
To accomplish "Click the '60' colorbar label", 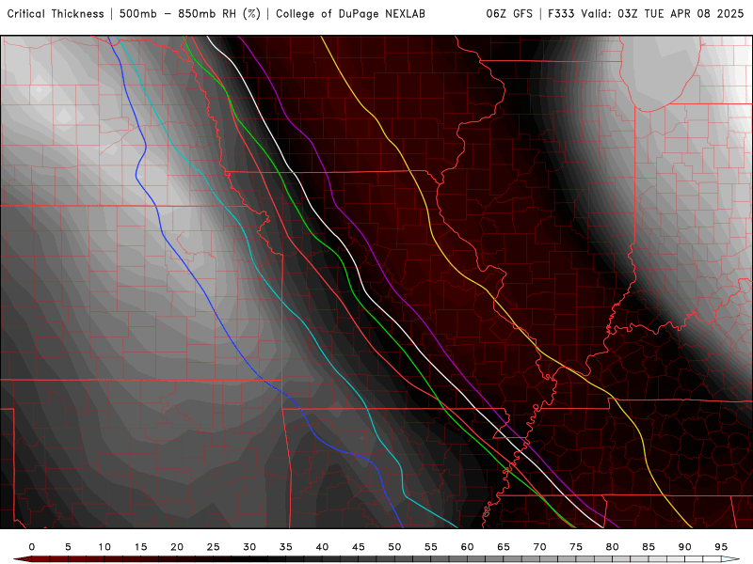I will [x=467, y=547].
